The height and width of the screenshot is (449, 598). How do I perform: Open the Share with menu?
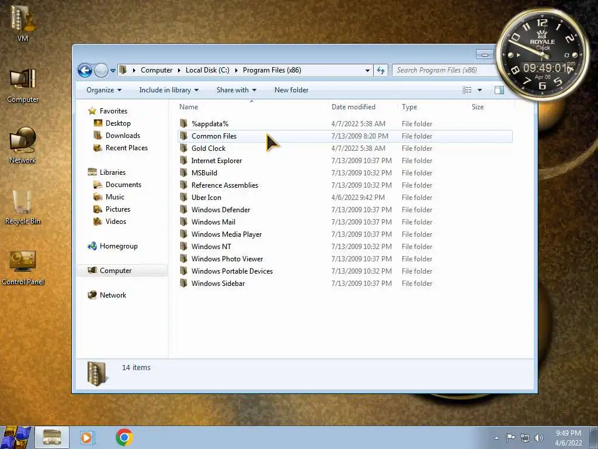pos(237,90)
